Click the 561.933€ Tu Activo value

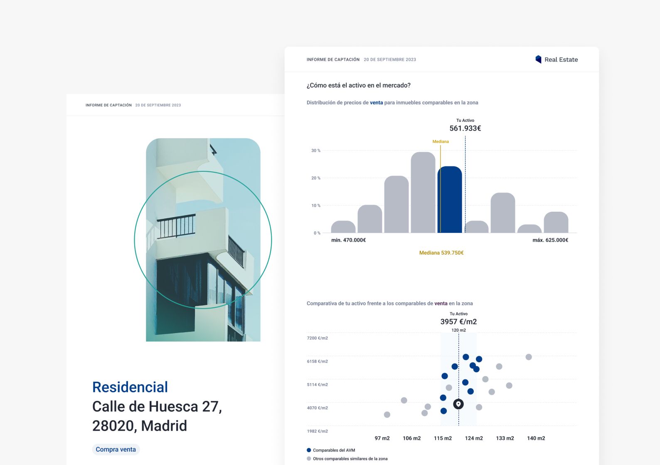[x=465, y=129]
